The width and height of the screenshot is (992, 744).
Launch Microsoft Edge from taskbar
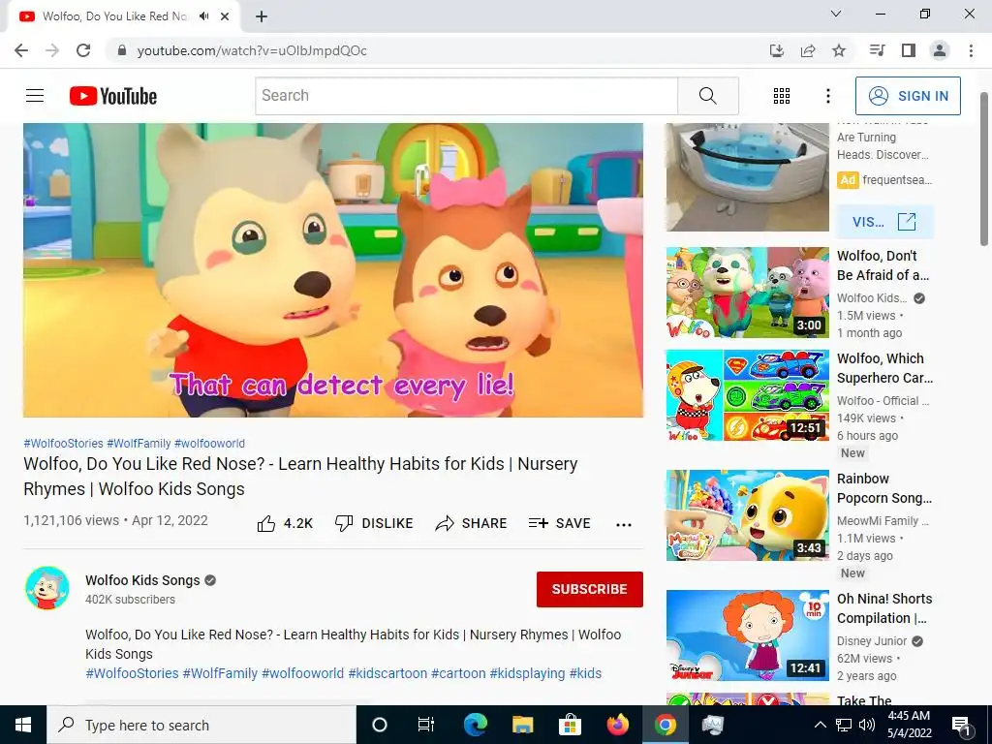click(x=475, y=725)
